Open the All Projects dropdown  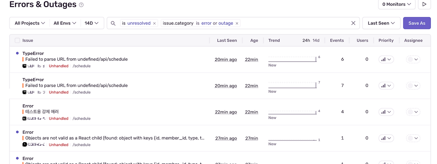(30, 23)
